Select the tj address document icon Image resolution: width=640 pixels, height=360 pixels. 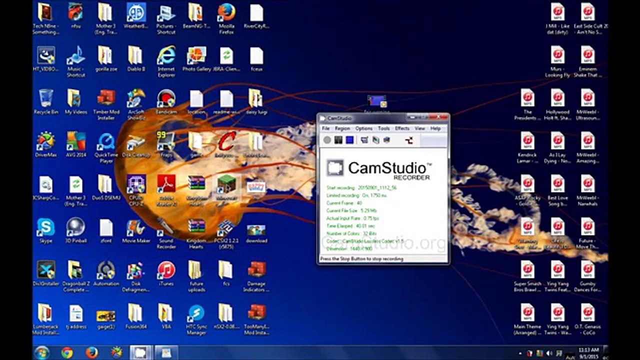click(75, 317)
